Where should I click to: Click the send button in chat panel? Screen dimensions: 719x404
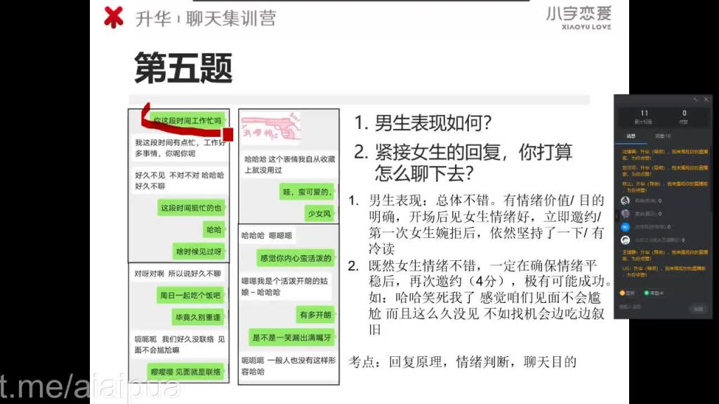coord(698,309)
